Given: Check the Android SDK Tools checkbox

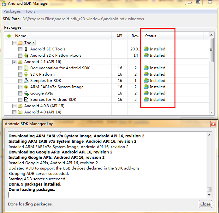Looking at the screenshot, I should 20,49.
